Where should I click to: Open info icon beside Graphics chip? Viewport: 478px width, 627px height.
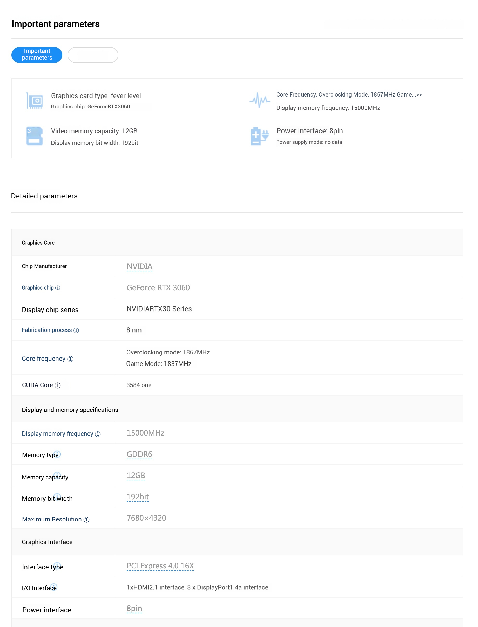pos(58,288)
